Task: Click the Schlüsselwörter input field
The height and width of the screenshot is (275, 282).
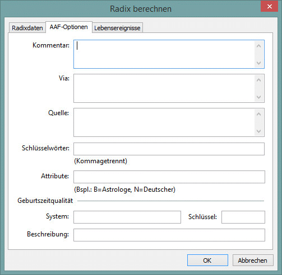Action: click(x=169, y=149)
